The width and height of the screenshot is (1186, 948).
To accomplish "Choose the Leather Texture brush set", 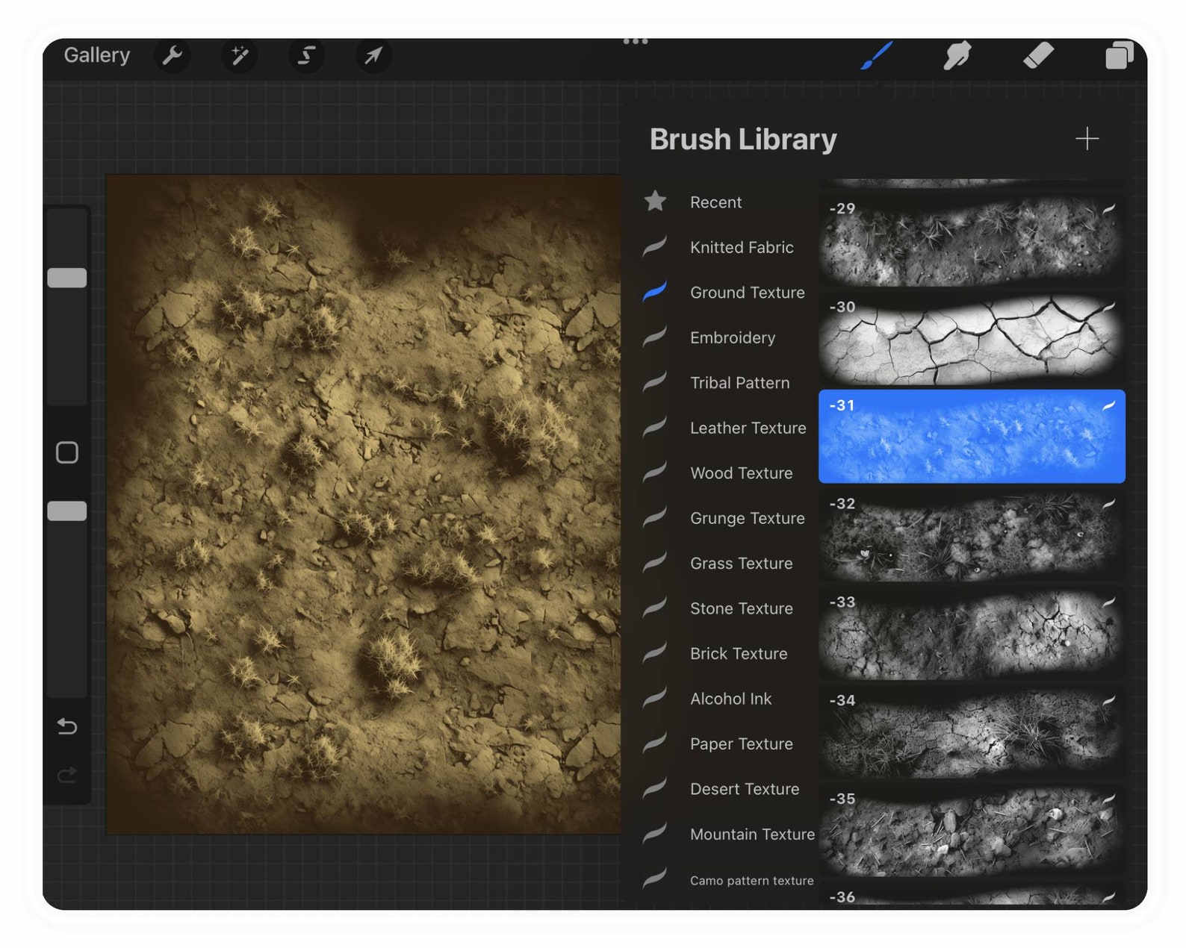I will click(748, 428).
